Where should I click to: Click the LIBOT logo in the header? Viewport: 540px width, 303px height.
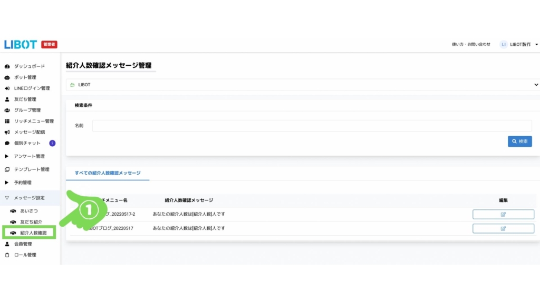(x=21, y=45)
